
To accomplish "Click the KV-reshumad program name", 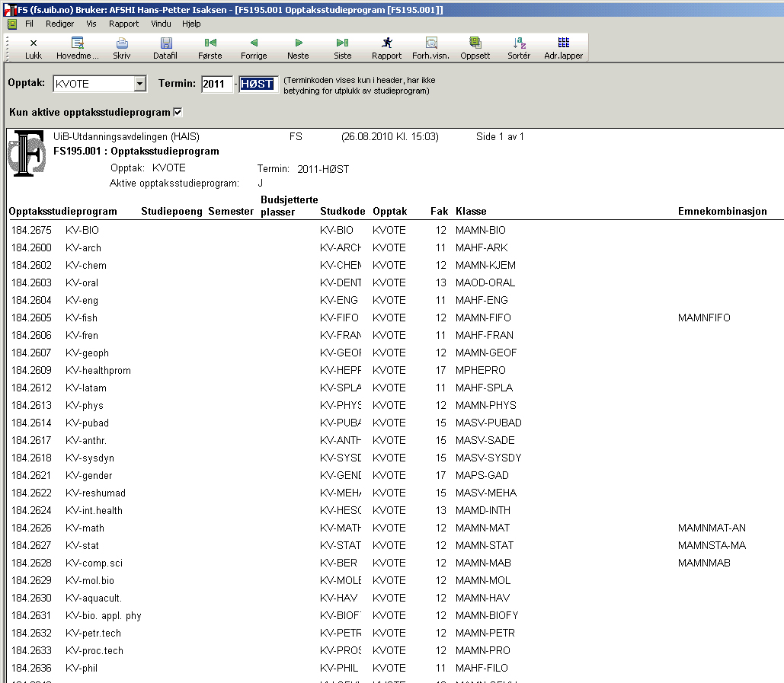I will tap(95, 493).
